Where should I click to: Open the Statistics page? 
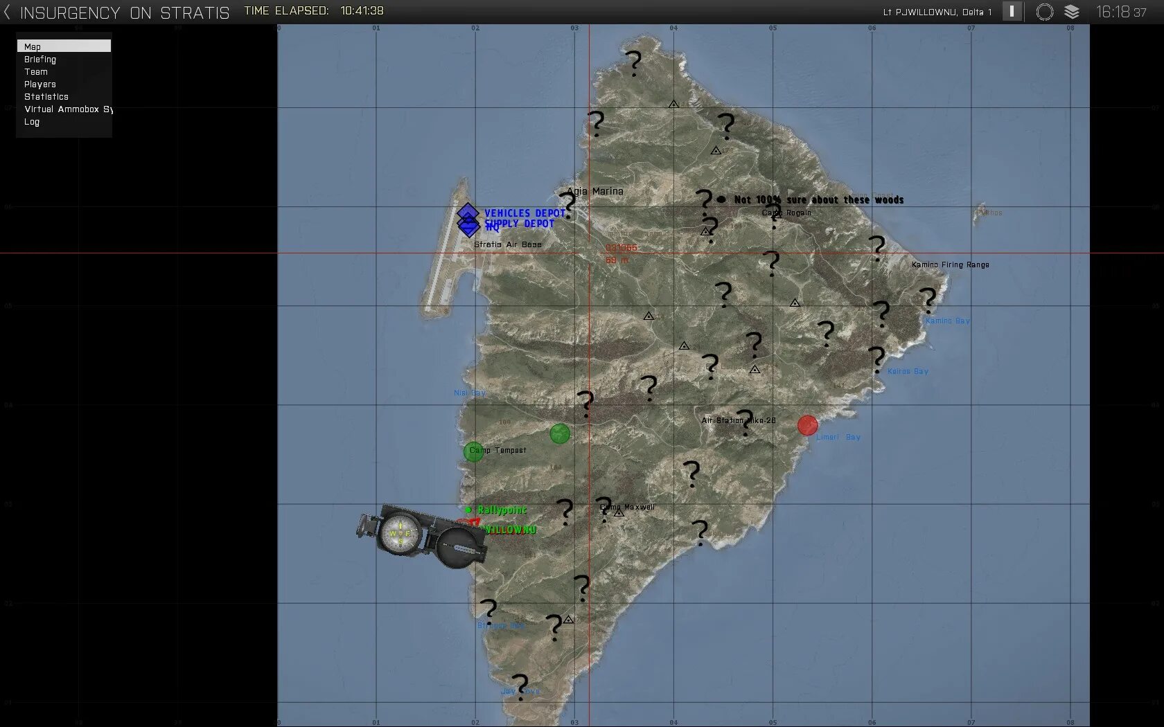(64, 96)
